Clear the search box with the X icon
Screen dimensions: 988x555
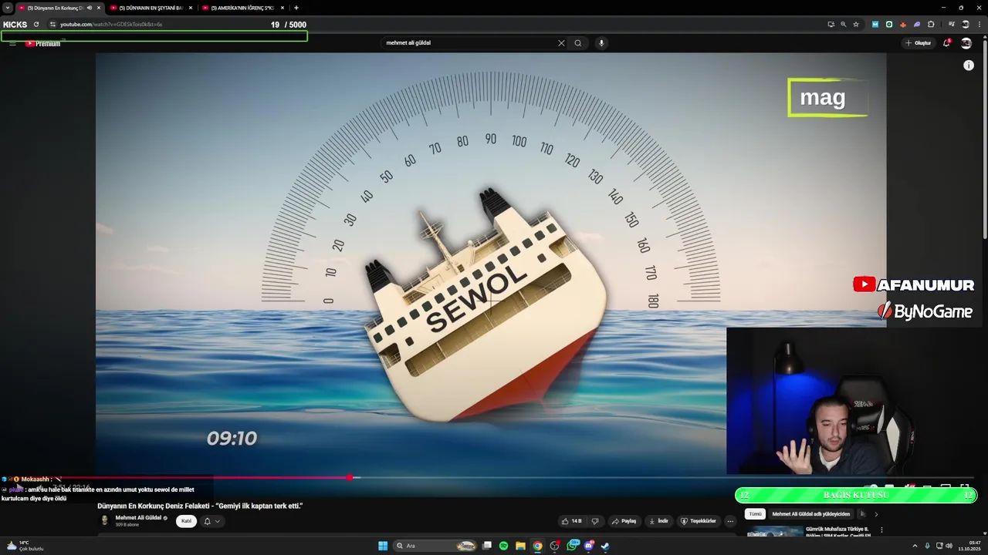(561, 43)
